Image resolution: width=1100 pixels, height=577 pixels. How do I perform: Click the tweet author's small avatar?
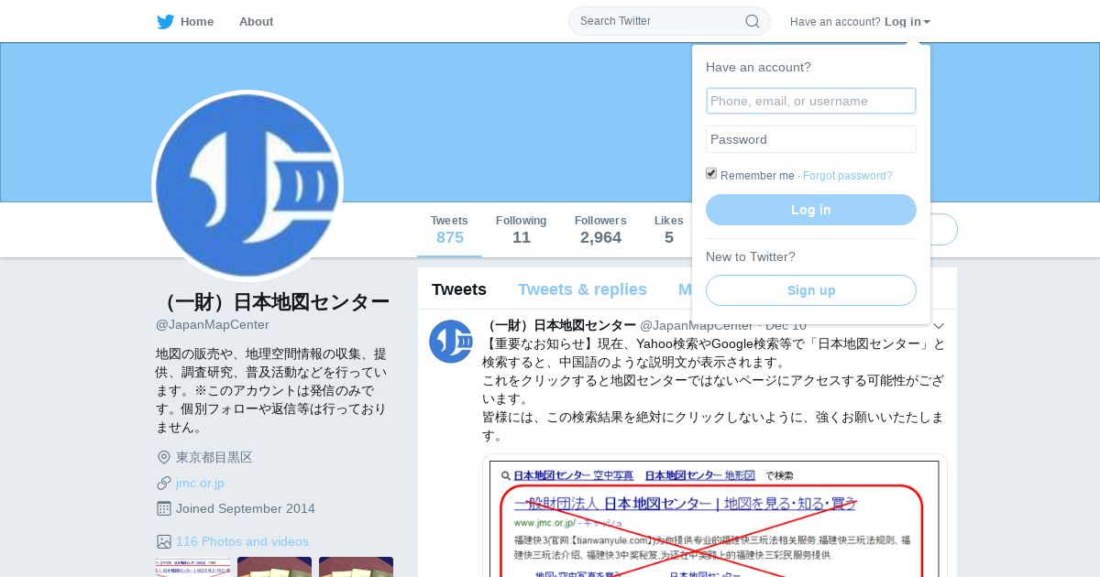(451, 342)
